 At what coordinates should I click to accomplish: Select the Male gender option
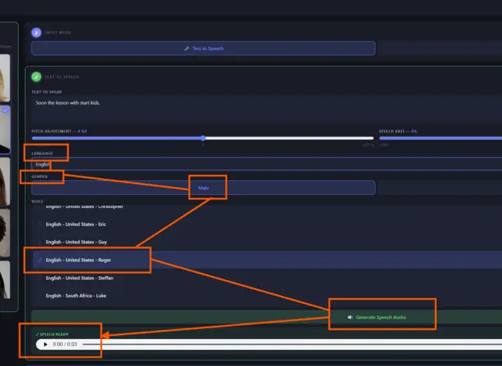[204, 188]
